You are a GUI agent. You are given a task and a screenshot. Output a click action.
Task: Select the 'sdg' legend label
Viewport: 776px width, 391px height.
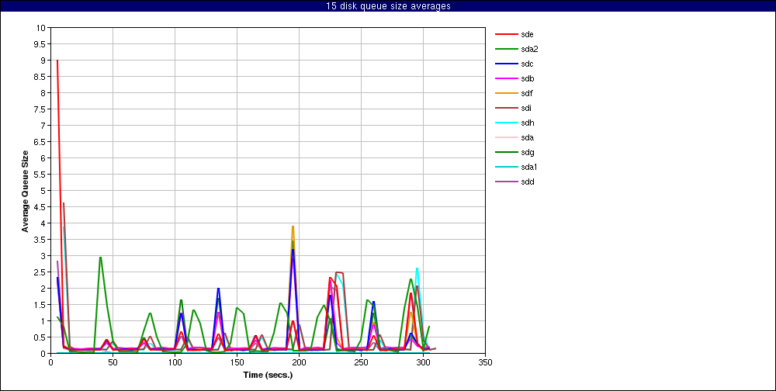[x=527, y=152]
